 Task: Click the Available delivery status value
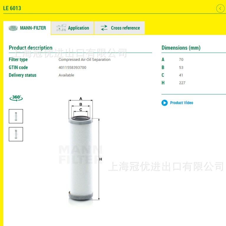click(66, 75)
